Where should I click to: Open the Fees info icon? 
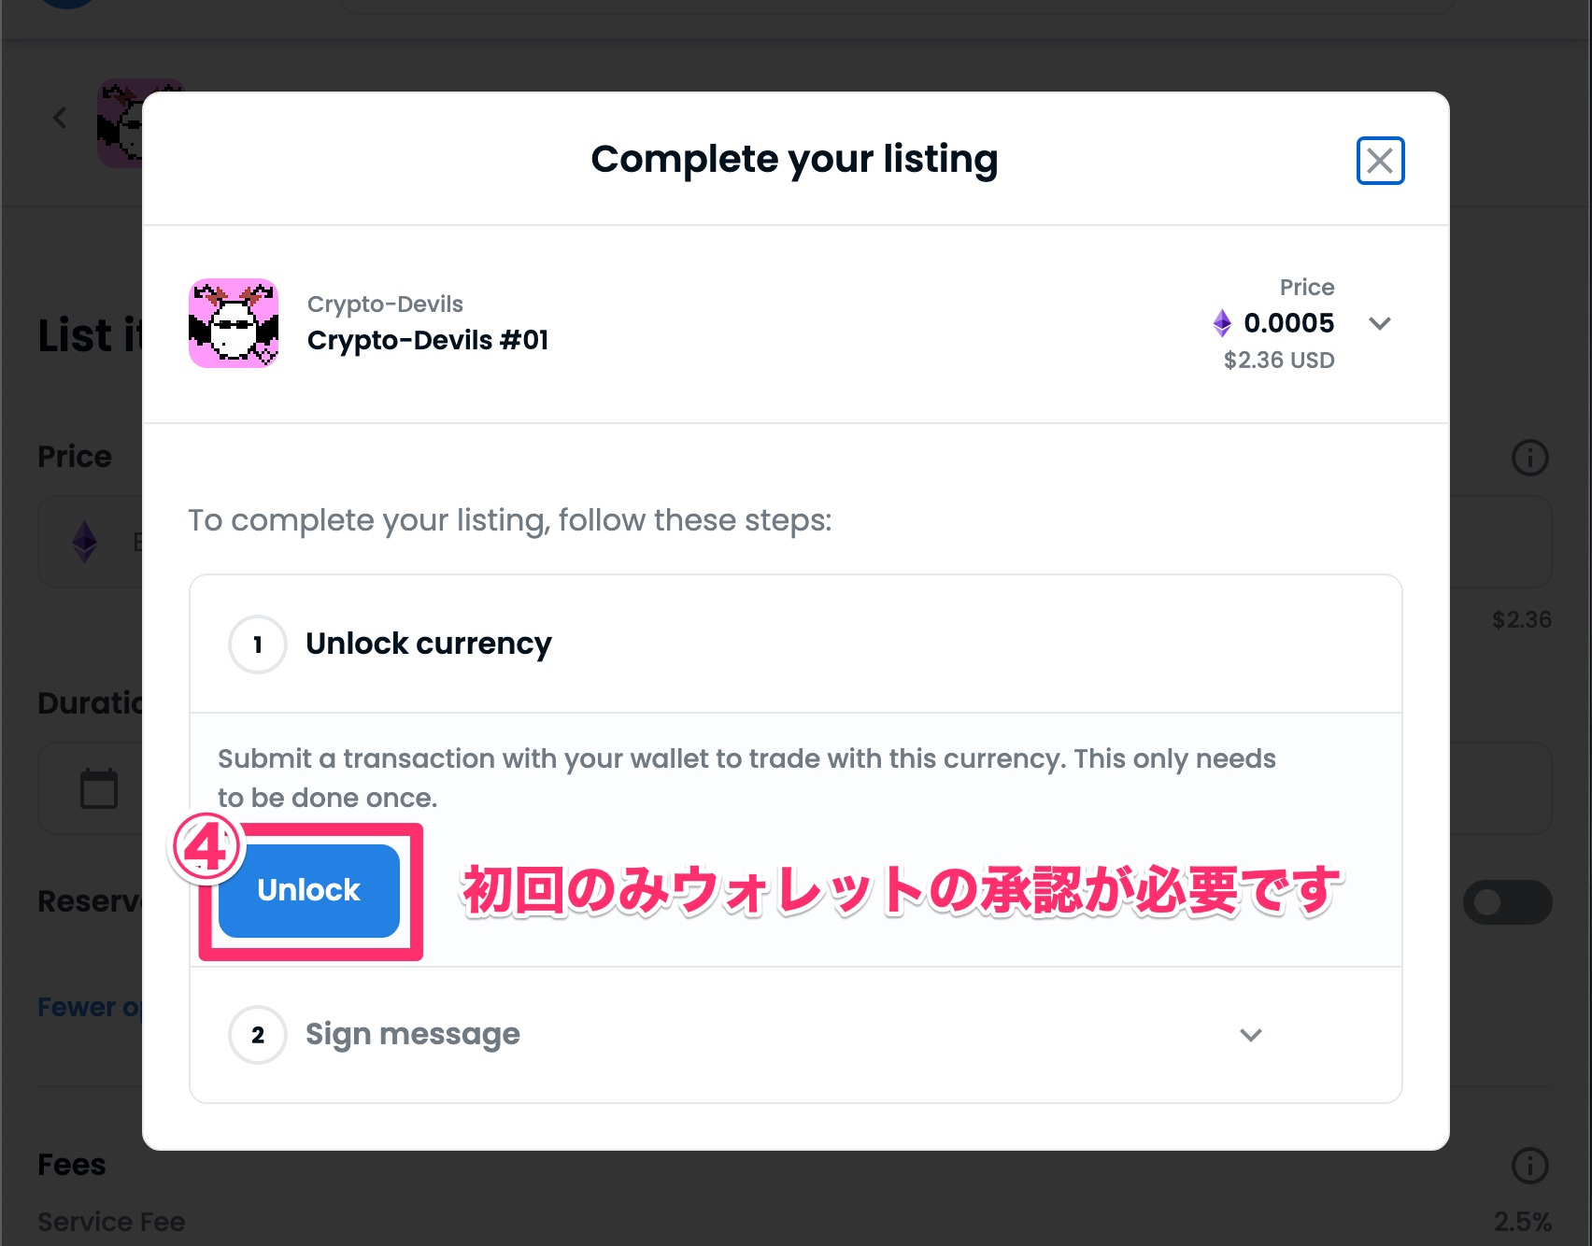[x=1529, y=1165]
